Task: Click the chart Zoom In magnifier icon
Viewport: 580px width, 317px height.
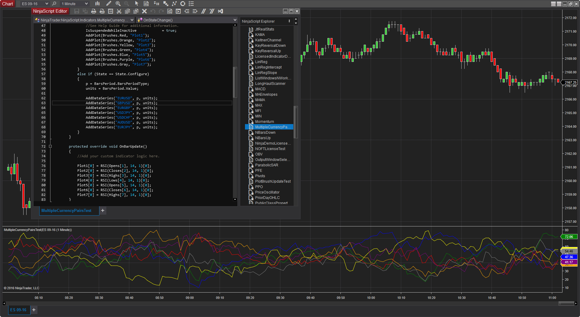Action: (x=118, y=4)
